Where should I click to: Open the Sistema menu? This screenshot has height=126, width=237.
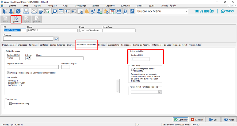coord(12,6)
